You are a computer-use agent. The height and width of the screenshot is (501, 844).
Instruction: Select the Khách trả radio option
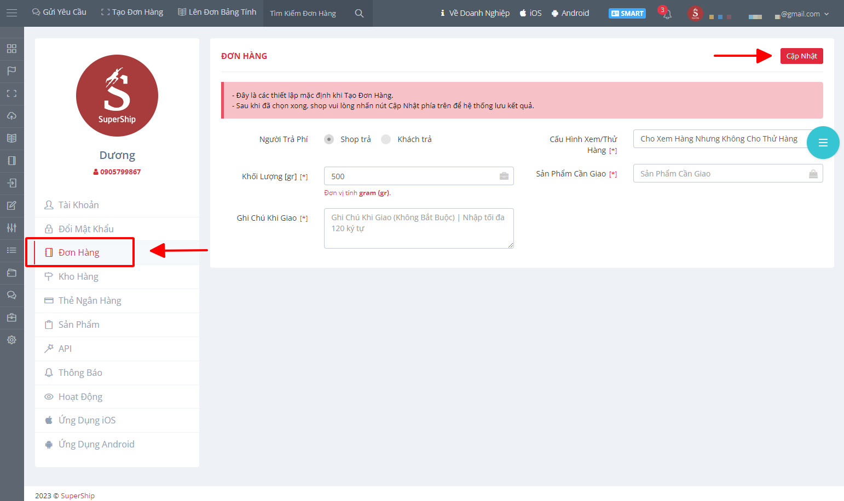[x=386, y=139]
